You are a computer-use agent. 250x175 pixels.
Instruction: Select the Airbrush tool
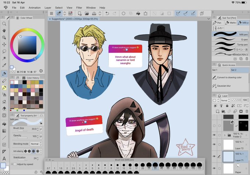tap(4, 95)
